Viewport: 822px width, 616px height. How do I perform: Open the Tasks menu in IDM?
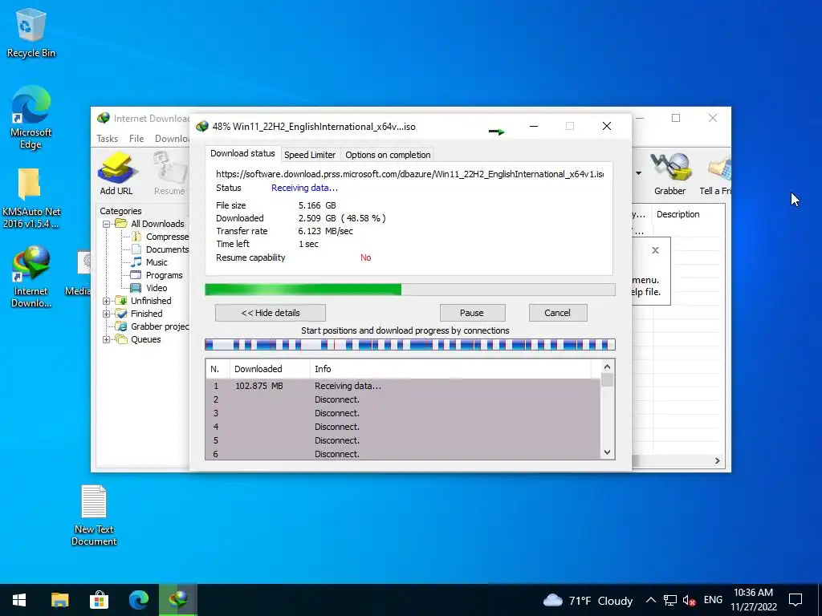tap(107, 138)
